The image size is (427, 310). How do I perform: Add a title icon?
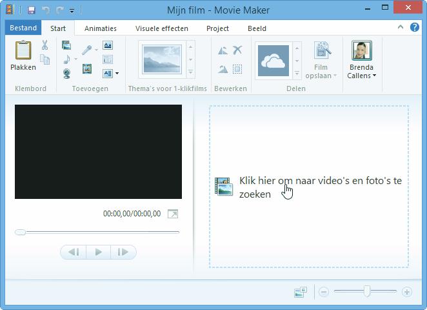[x=108, y=45]
